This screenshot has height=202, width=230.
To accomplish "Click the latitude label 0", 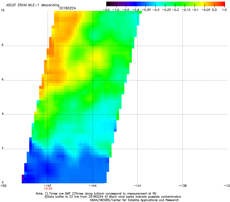I will pos(2,182).
